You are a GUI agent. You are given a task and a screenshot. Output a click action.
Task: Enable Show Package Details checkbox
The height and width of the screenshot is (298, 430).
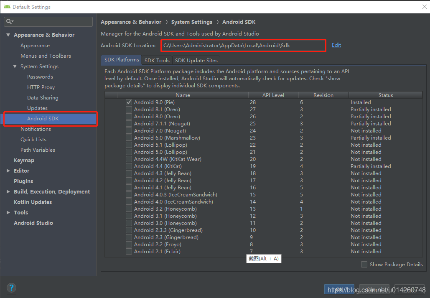[364, 265]
